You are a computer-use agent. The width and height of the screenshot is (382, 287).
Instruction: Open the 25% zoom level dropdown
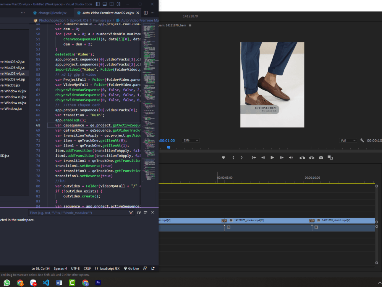pyautogui.click(x=190, y=140)
